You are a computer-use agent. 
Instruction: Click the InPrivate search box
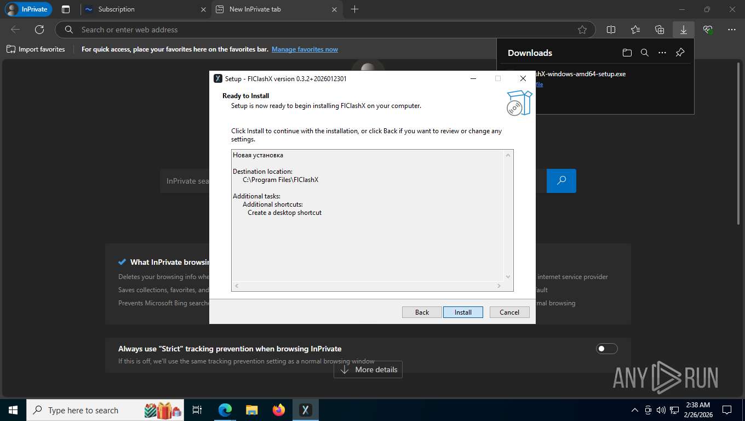pos(185,181)
